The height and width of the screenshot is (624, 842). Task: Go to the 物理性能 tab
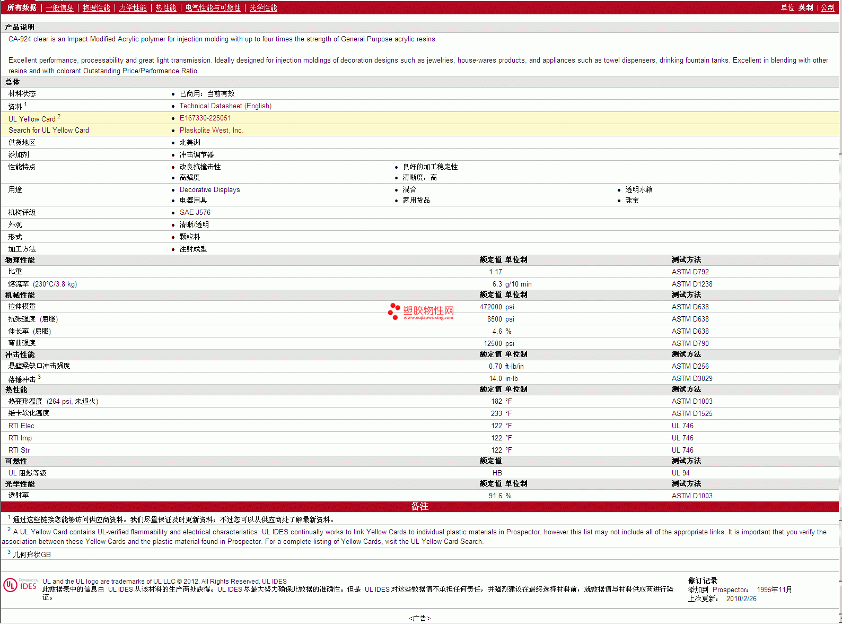pyautogui.click(x=96, y=8)
